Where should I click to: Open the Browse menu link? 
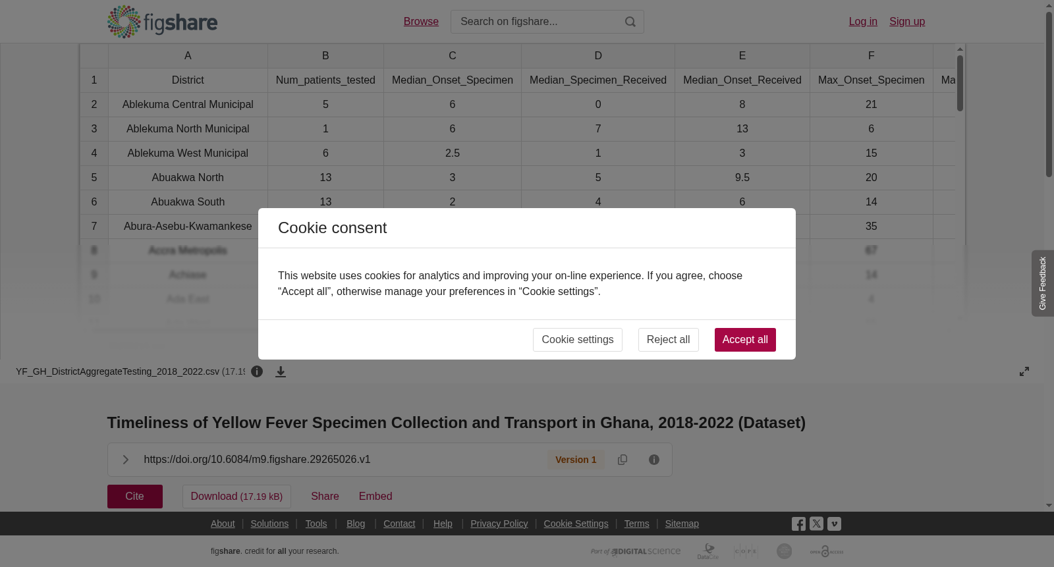421,22
